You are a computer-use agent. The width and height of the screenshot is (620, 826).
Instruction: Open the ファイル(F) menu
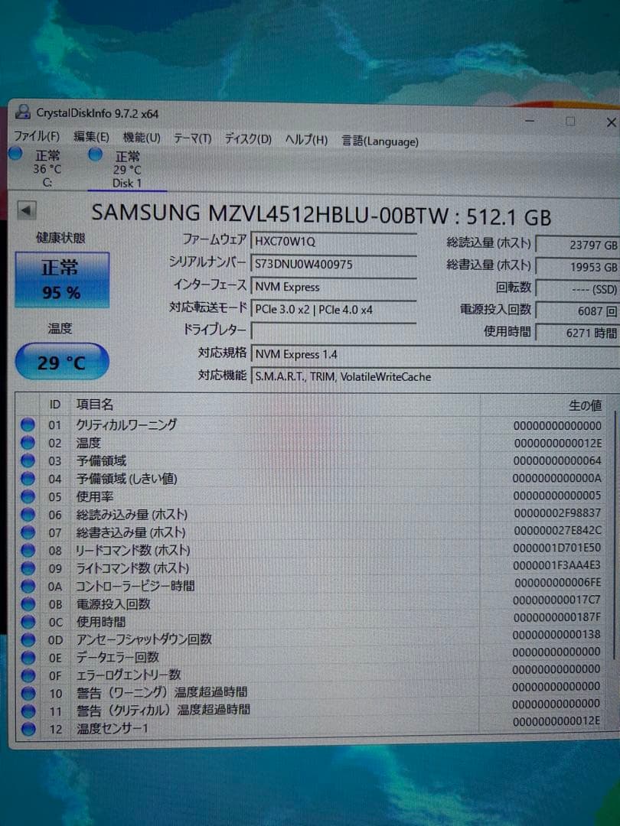(x=37, y=136)
